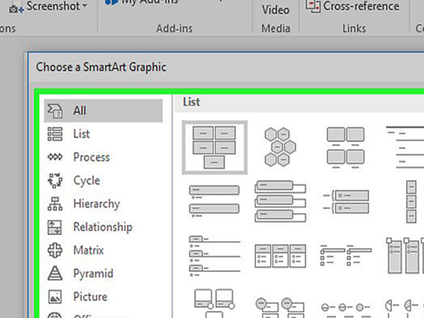Click the Cross-reference button
424x318 pixels.
pyautogui.click(x=352, y=6)
